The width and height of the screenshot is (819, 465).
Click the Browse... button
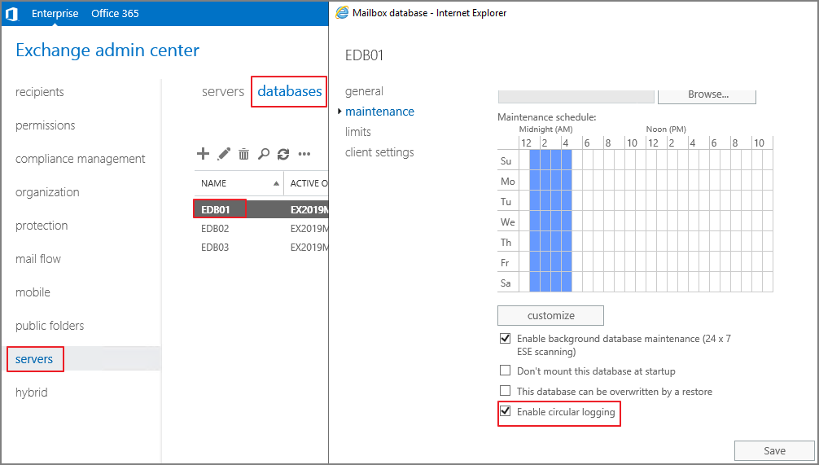coord(707,95)
